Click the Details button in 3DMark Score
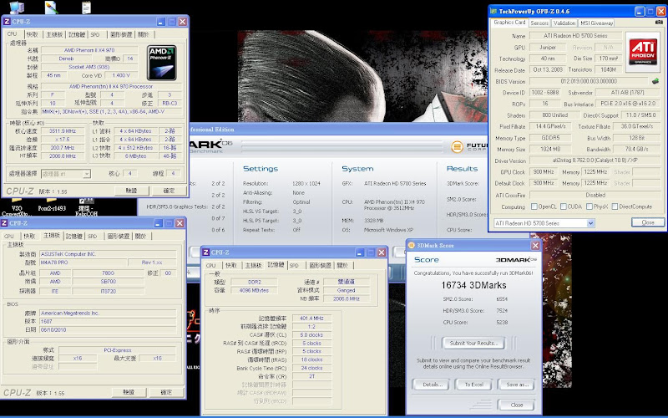 click(433, 385)
